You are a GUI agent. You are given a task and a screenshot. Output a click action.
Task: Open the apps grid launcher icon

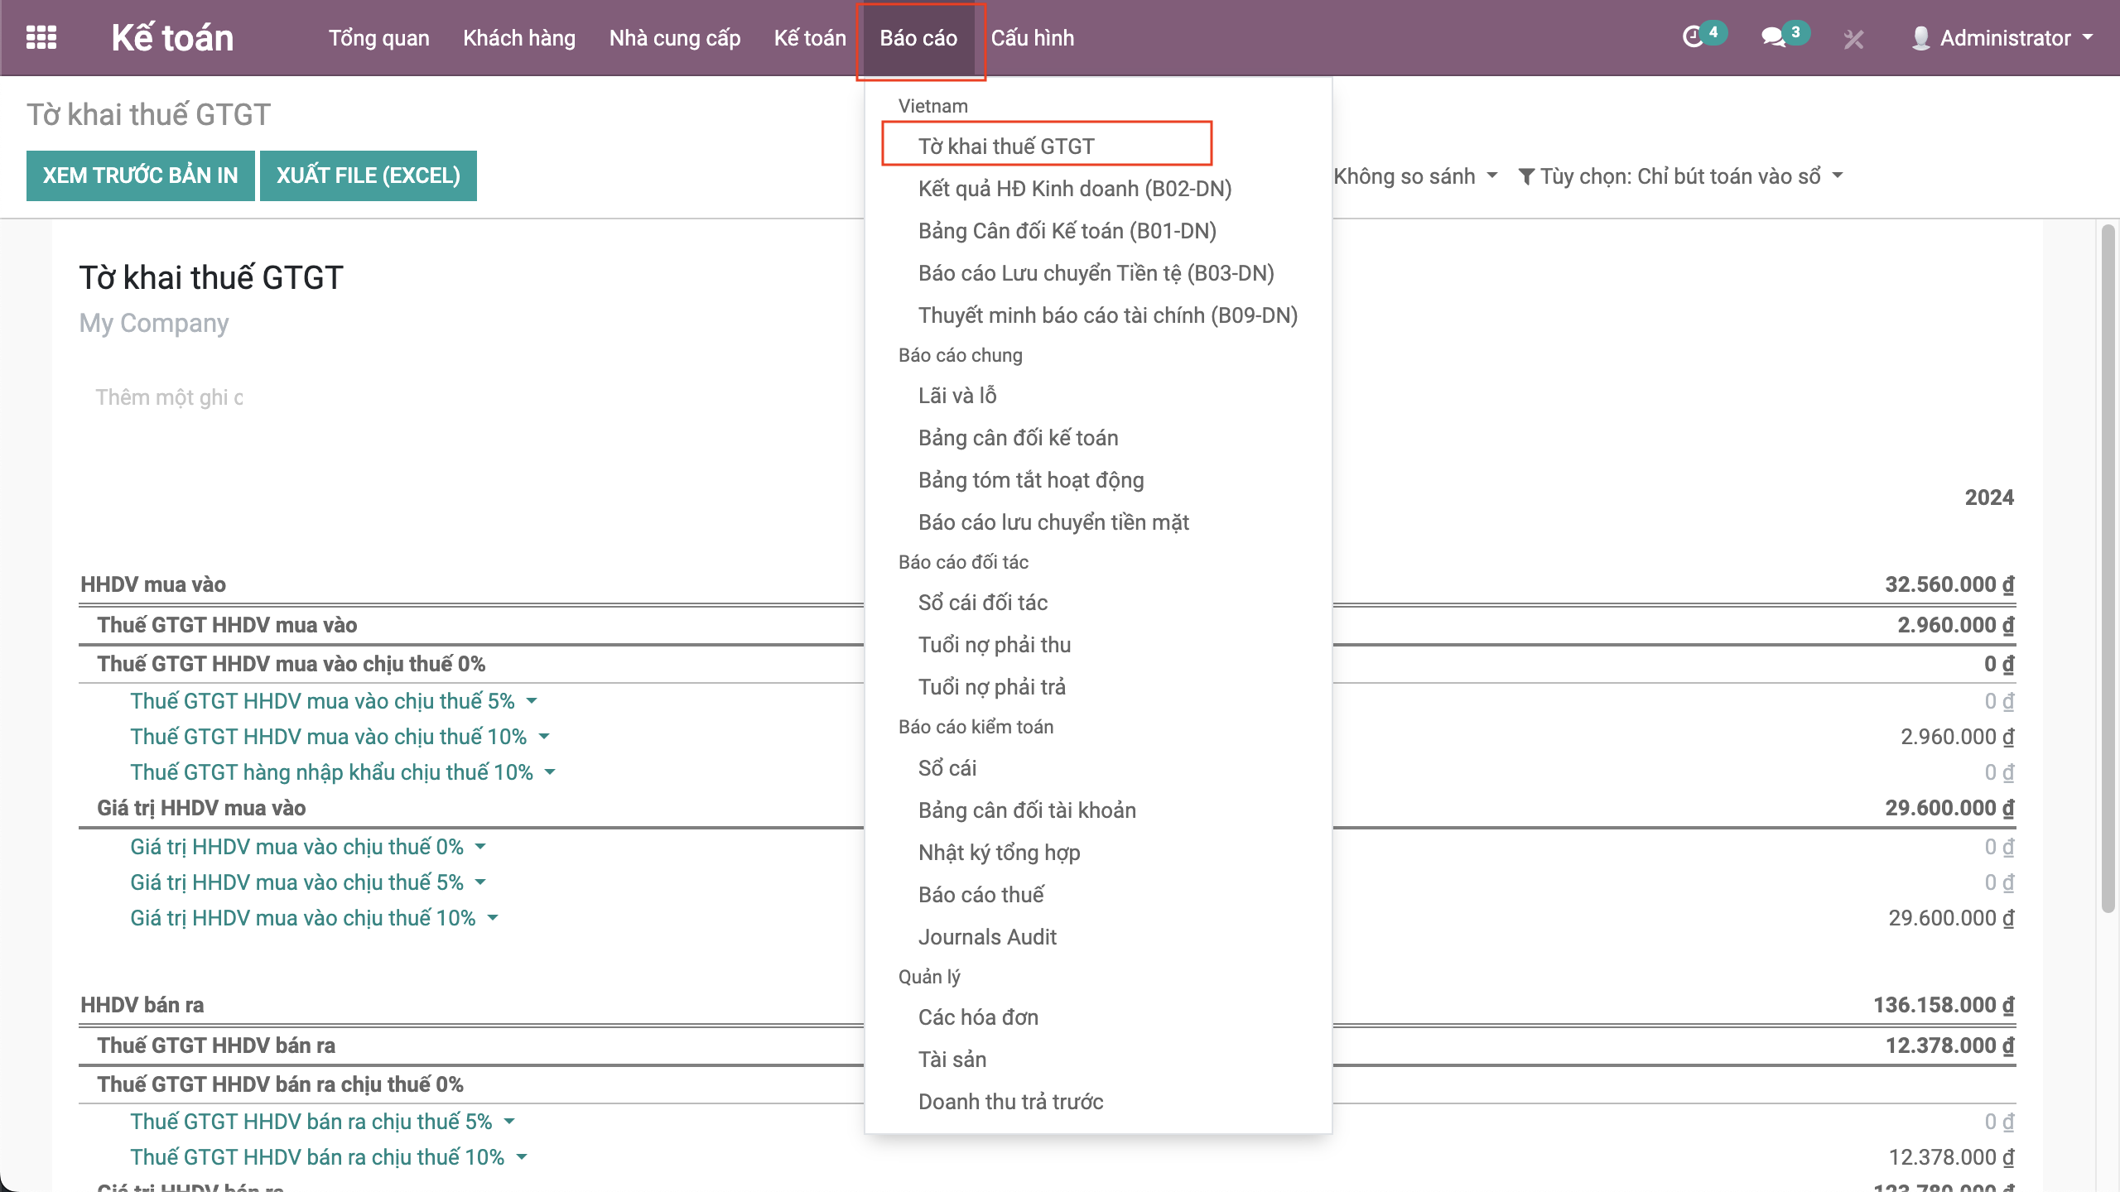(41, 37)
